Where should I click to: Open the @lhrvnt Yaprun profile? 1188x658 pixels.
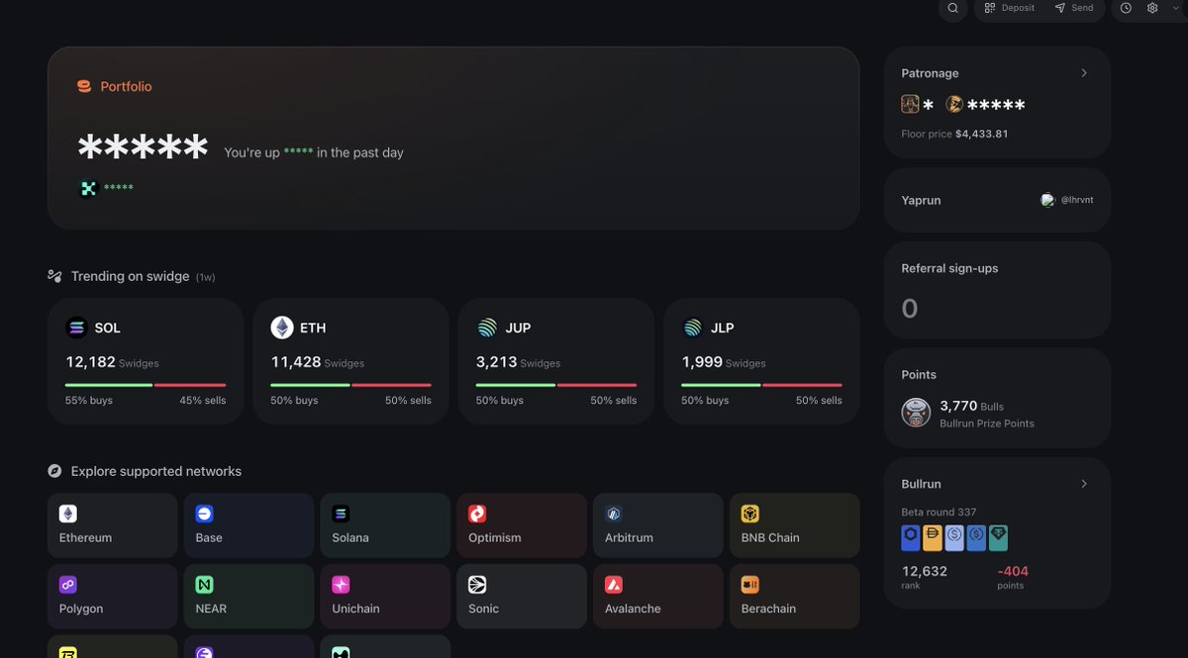1067,200
